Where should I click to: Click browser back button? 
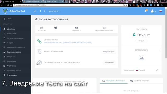click(x=2, y=5)
